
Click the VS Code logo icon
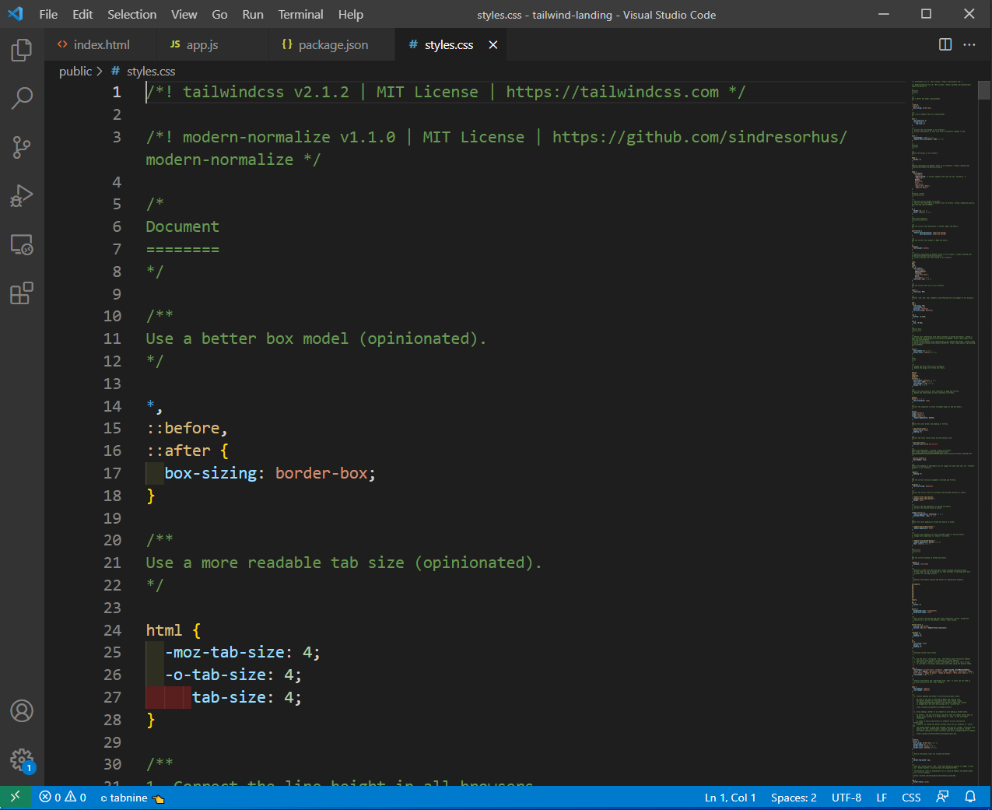tap(16, 14)
